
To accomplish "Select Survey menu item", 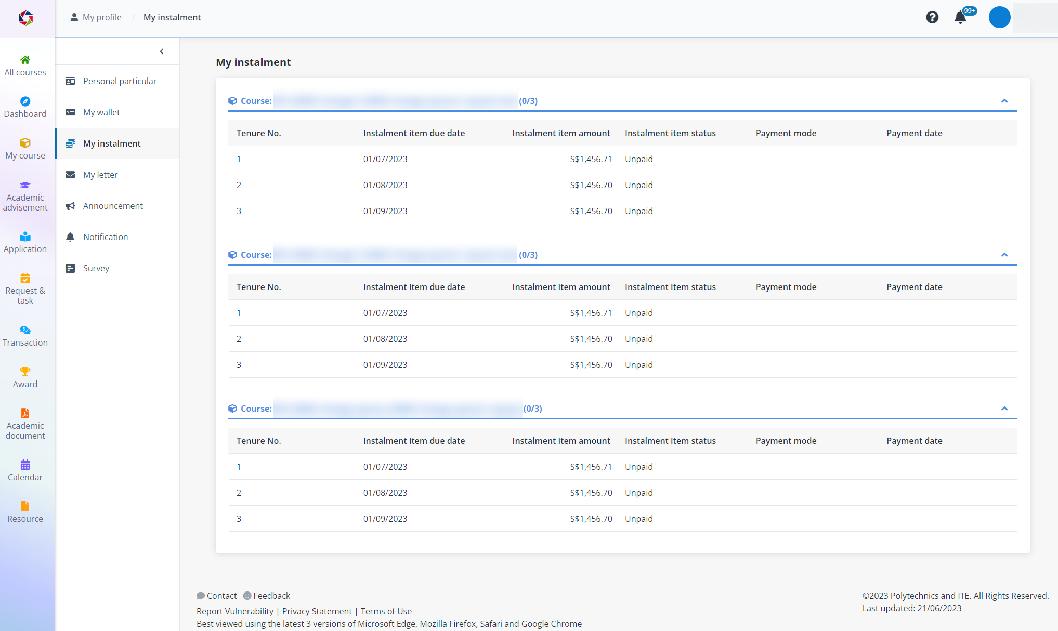I will [117, 268].
